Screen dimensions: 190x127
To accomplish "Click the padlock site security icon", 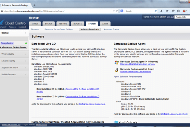I will 2,11.
